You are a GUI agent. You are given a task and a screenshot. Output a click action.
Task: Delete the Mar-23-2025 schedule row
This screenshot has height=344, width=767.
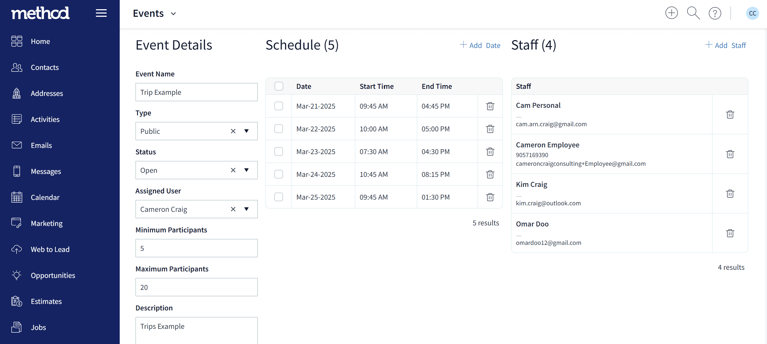(x=490, y=152)
